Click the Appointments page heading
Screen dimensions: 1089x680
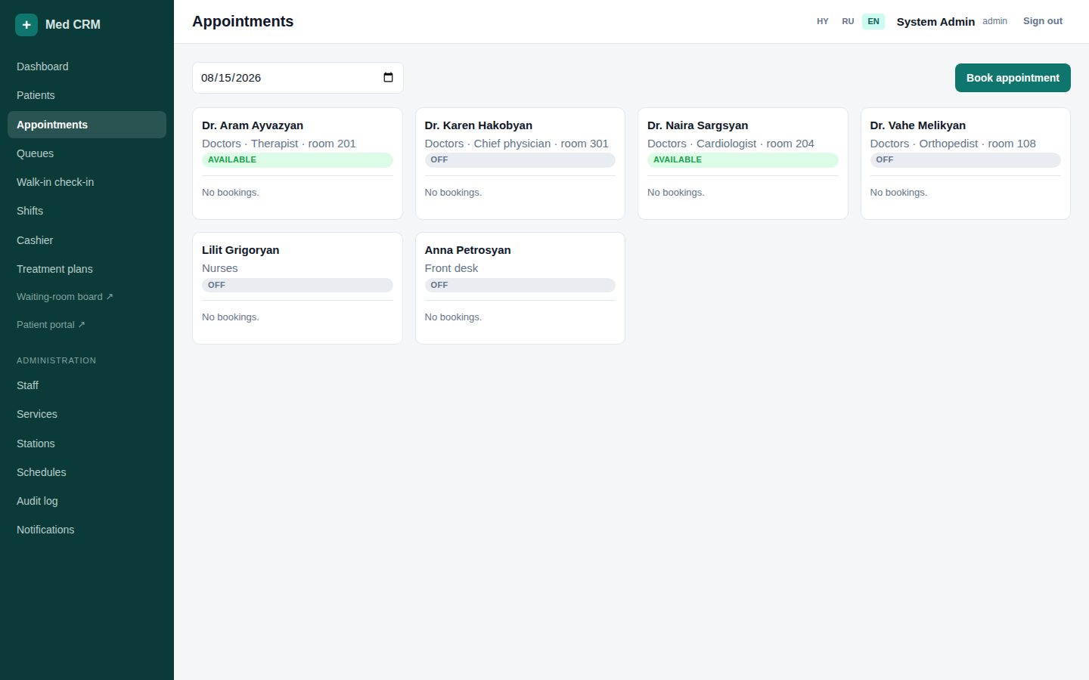point(243,21)
